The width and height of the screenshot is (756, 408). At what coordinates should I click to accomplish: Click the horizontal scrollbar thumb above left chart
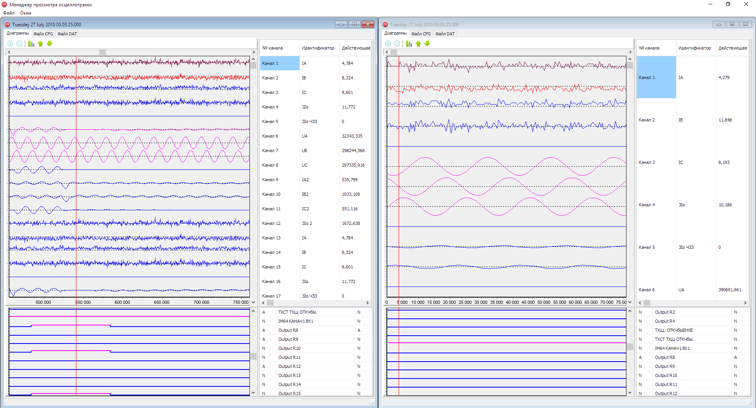coord(102,52)
